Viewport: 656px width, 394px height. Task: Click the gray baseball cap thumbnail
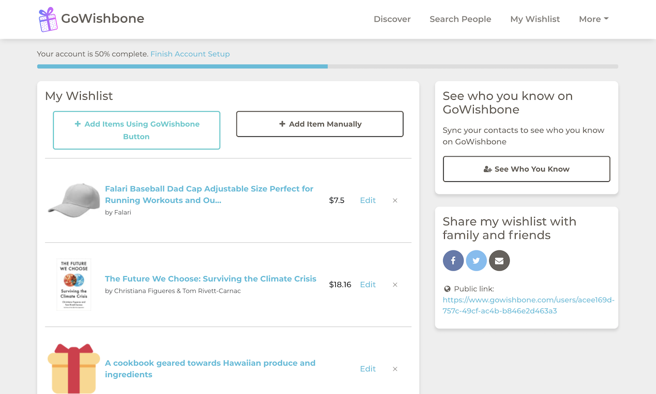click(x=73, y=199)
